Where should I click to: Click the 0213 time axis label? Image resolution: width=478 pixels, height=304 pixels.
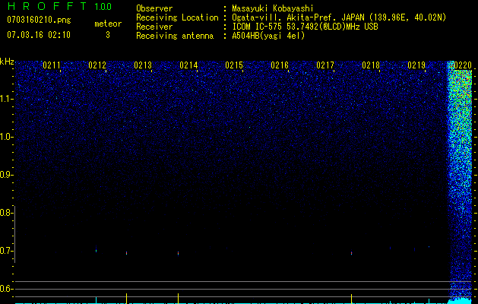tap(143, 65)
